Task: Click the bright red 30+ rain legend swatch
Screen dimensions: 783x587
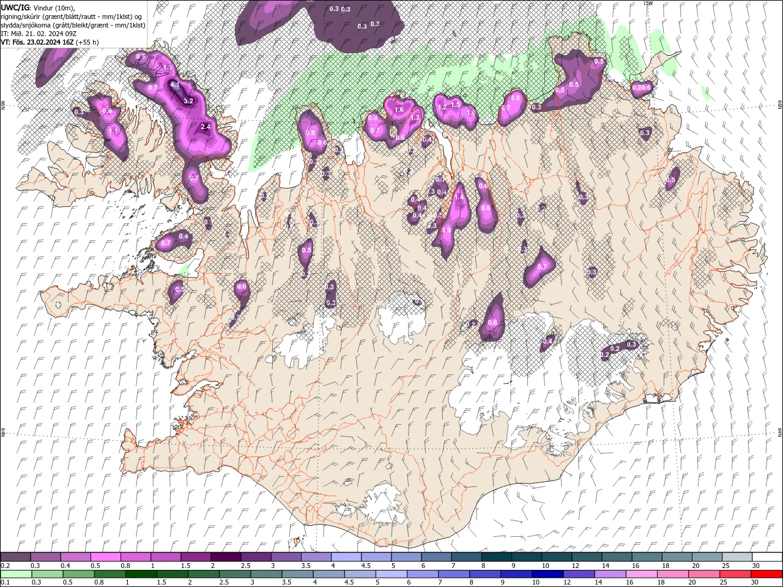Action: point(766,574)
